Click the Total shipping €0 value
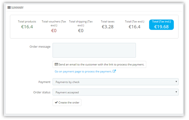Viewport: 189px width, 120px height. 81,31
